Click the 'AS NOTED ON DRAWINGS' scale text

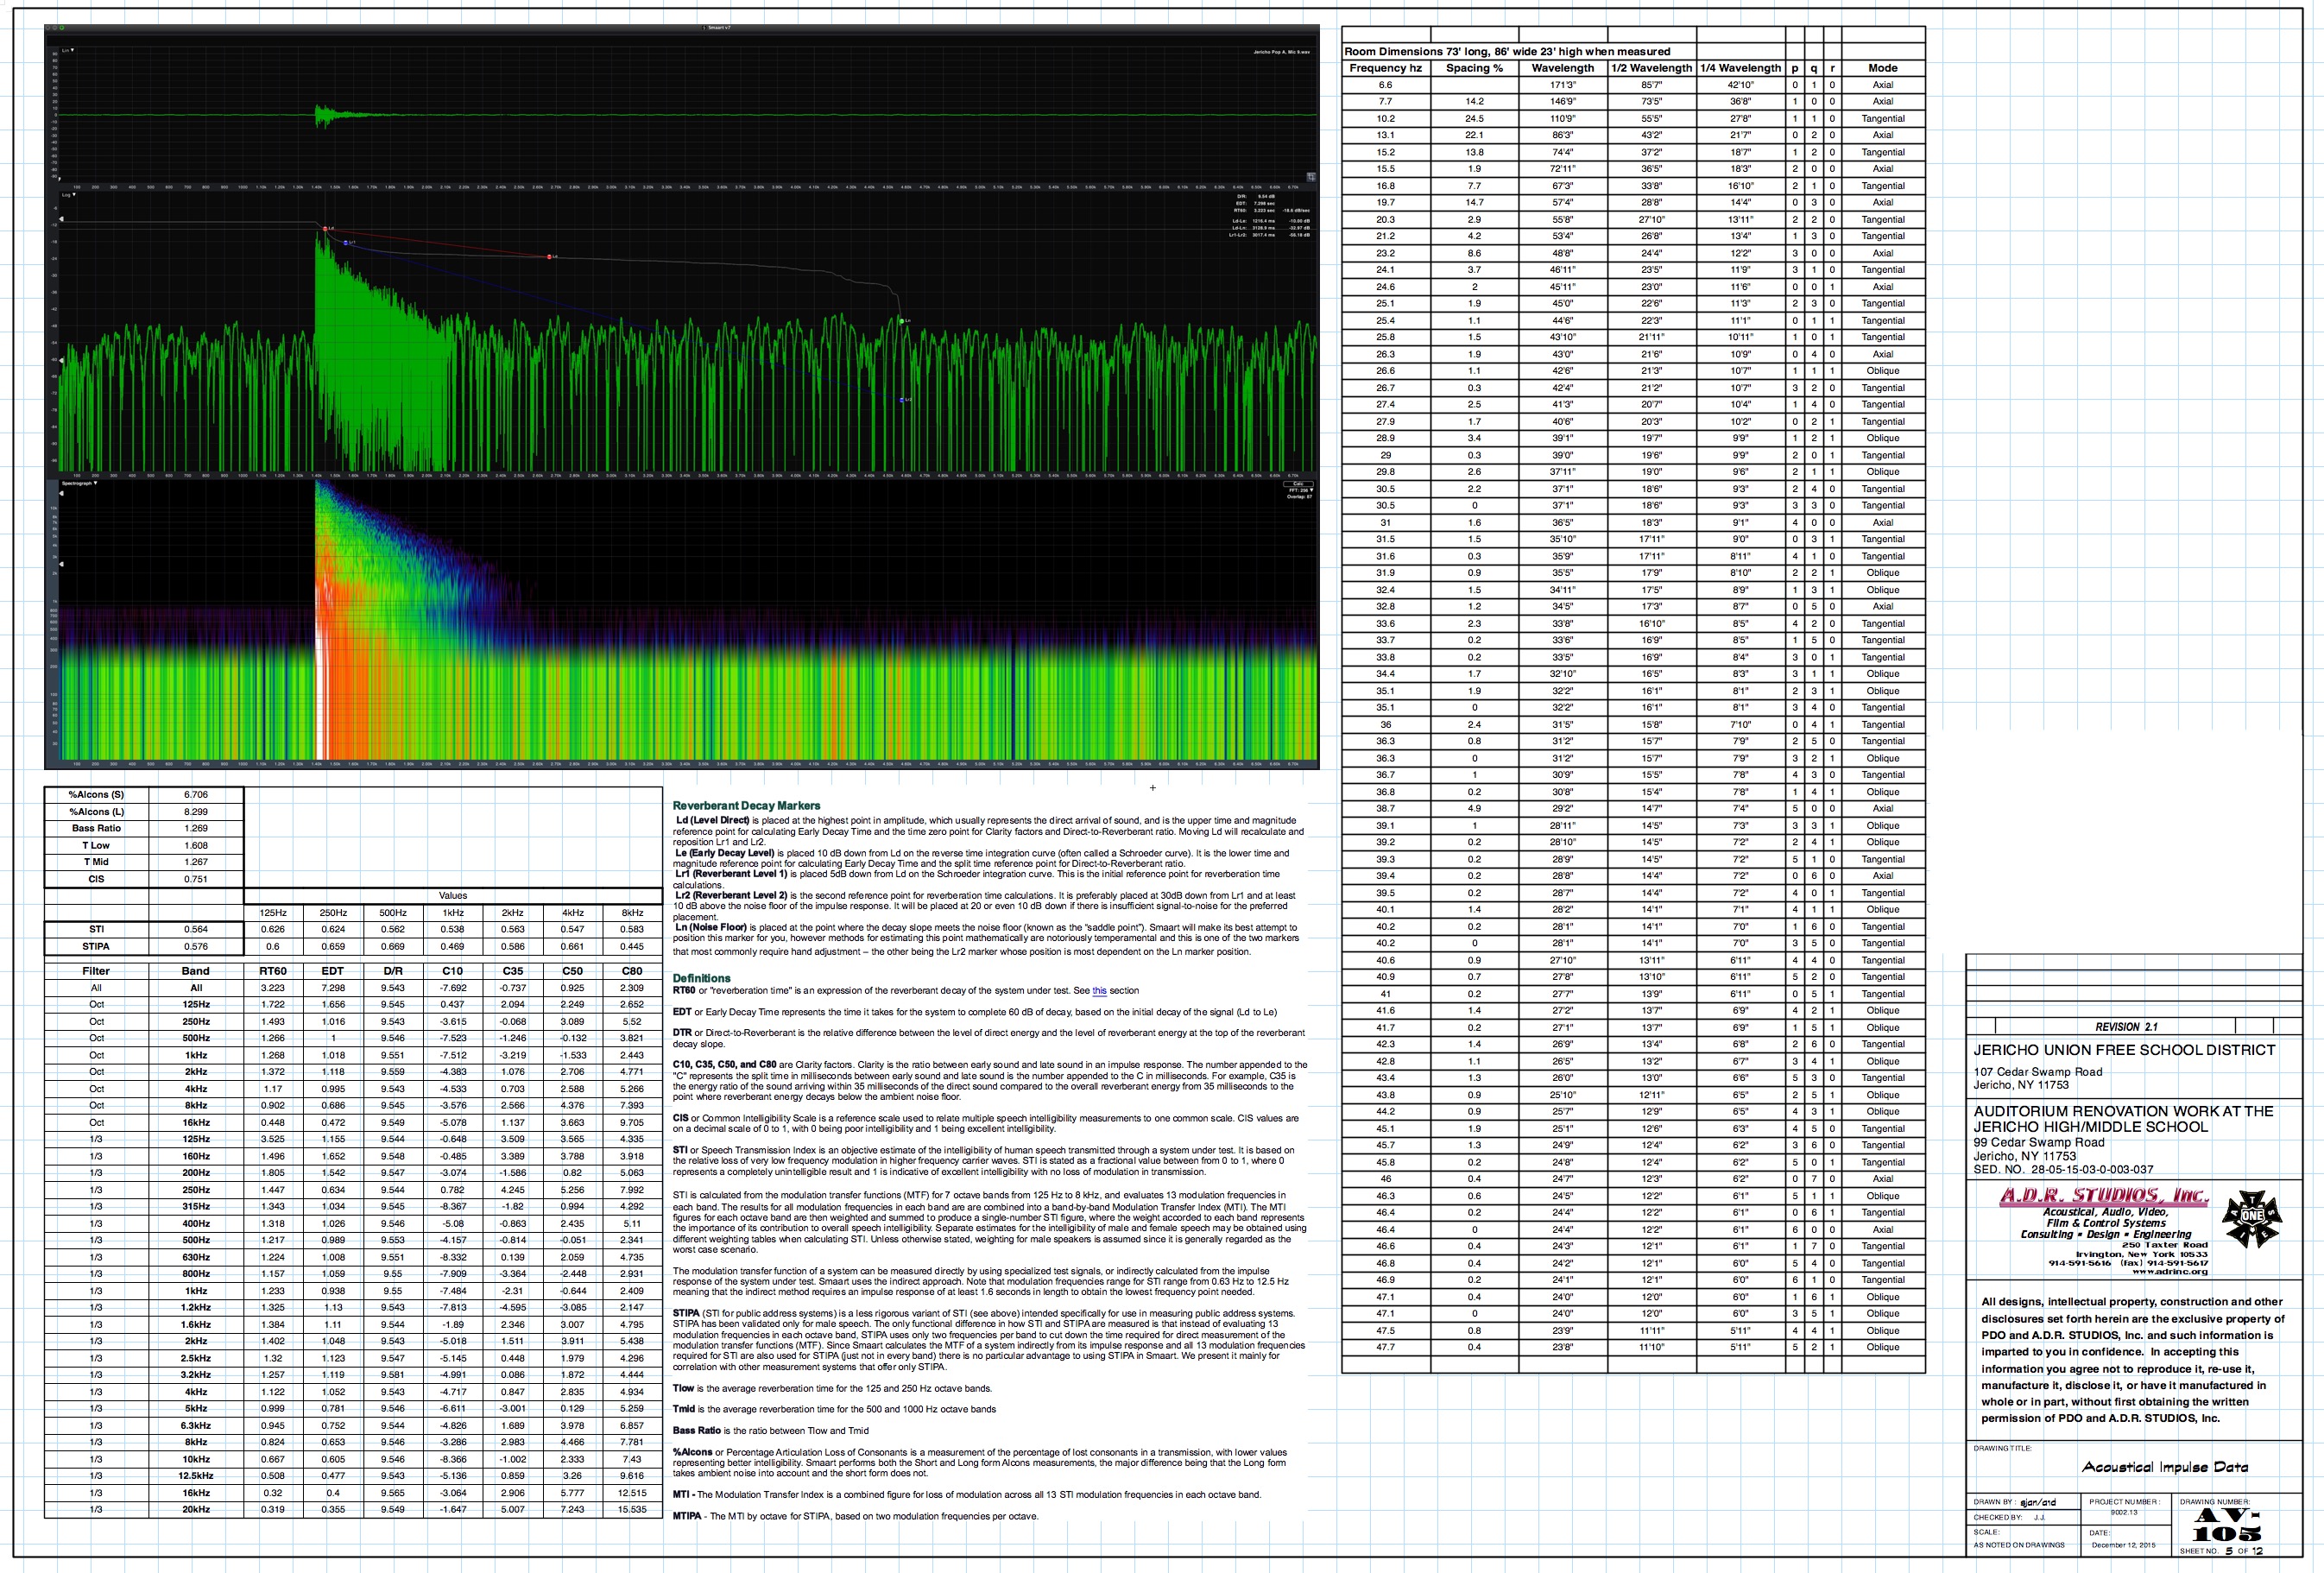(x=2019, y=1545)
